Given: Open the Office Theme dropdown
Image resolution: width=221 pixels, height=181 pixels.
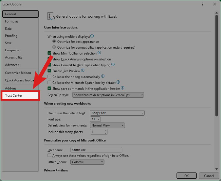Looking at the screenshot, I should [87, 162].
